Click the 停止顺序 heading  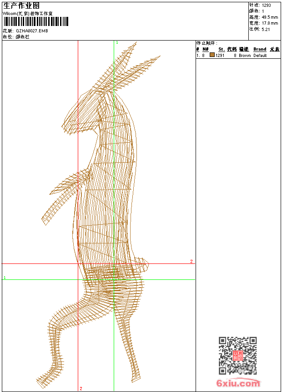pos(210,43)
